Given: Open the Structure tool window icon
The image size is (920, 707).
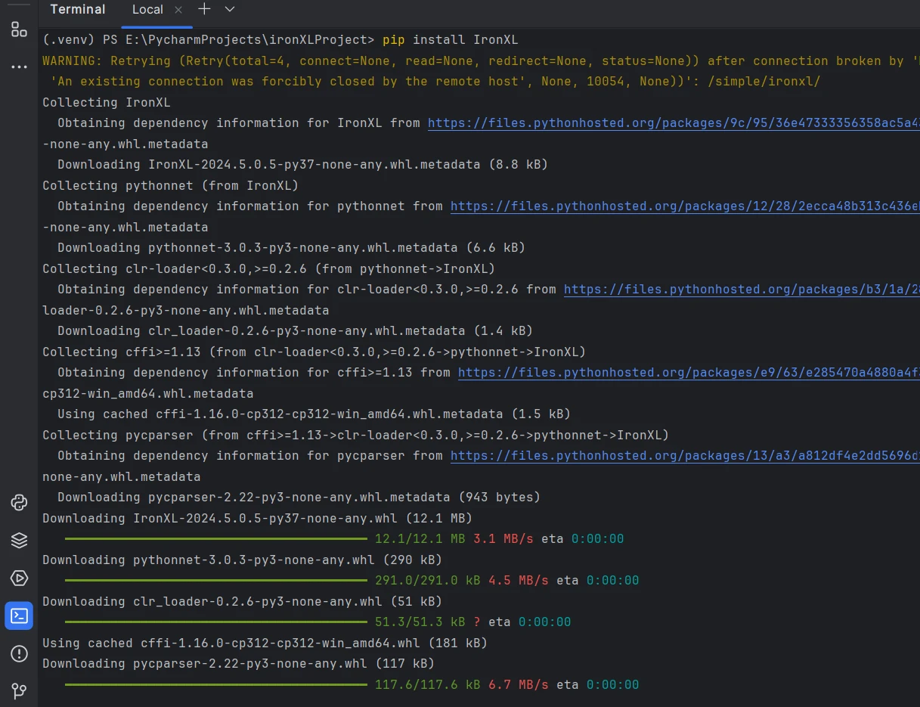Looking at the screenshot, I should [x=19, y=30].
